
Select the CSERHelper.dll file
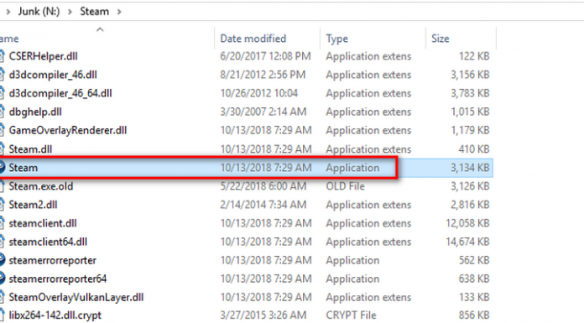(43, 56)
